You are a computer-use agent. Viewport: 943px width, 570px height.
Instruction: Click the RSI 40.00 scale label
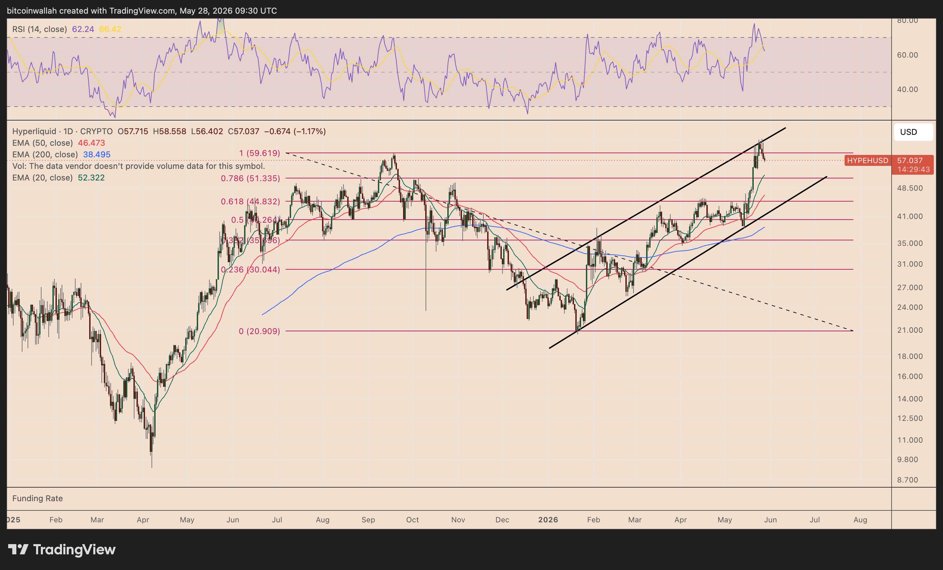tap(907, 90)
